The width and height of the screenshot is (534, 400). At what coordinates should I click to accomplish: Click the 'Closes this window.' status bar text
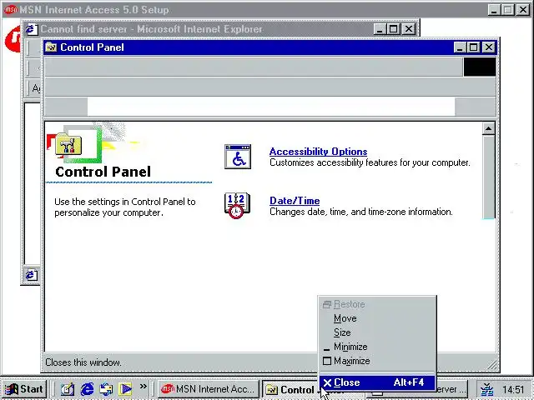[83, 362]
